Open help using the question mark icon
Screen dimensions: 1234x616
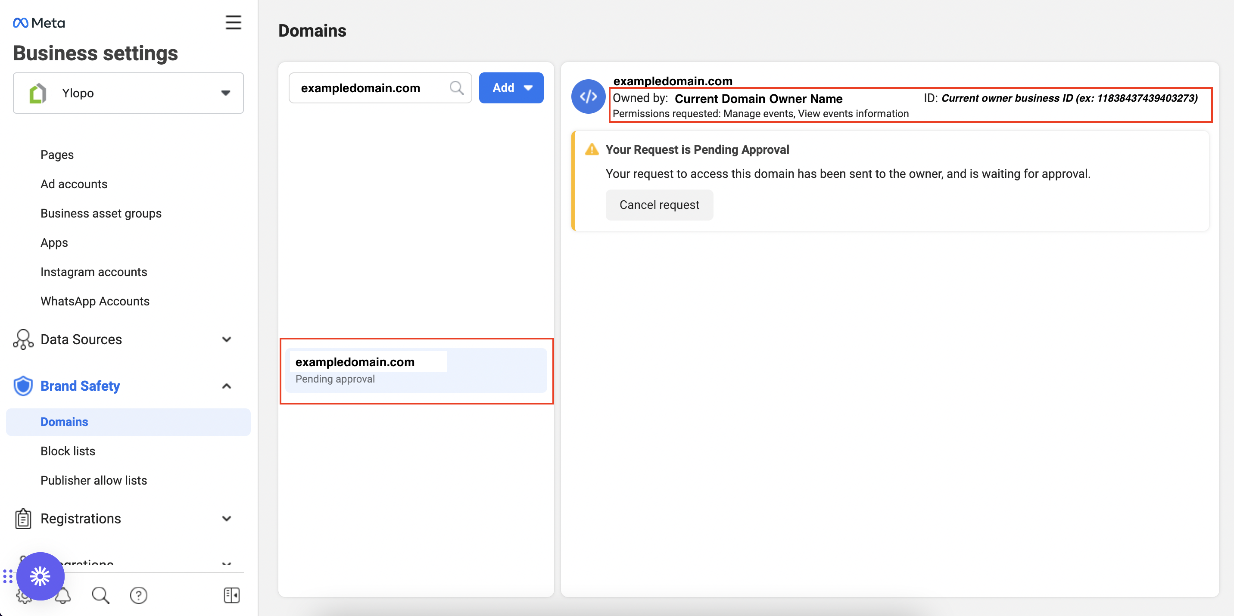tap(138, 595)
